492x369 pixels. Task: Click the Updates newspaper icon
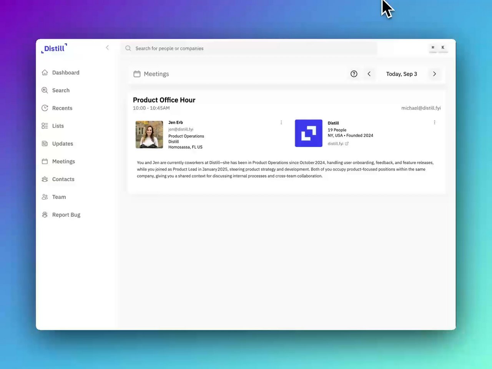(45, 143)
